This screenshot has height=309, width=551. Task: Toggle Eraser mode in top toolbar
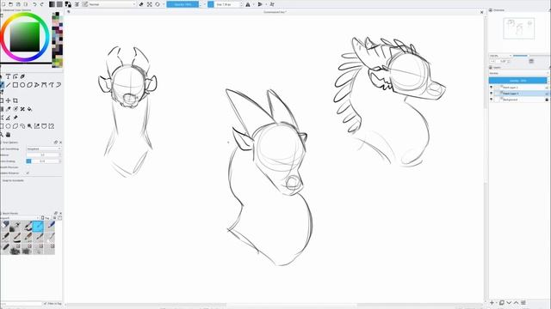pyautogui.click(x=141, y=4)
